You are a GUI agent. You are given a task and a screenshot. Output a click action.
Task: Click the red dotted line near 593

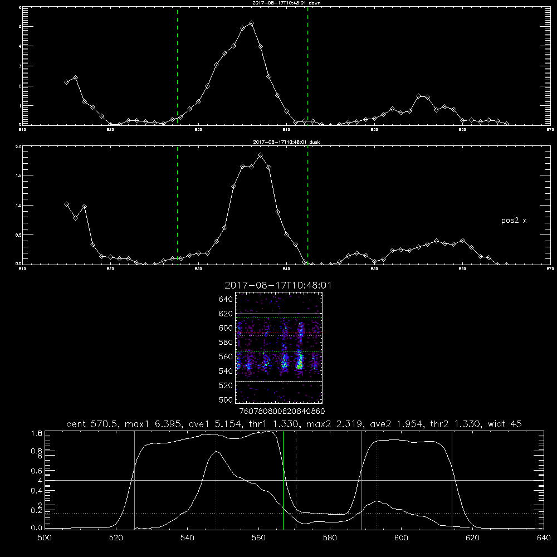376,480
